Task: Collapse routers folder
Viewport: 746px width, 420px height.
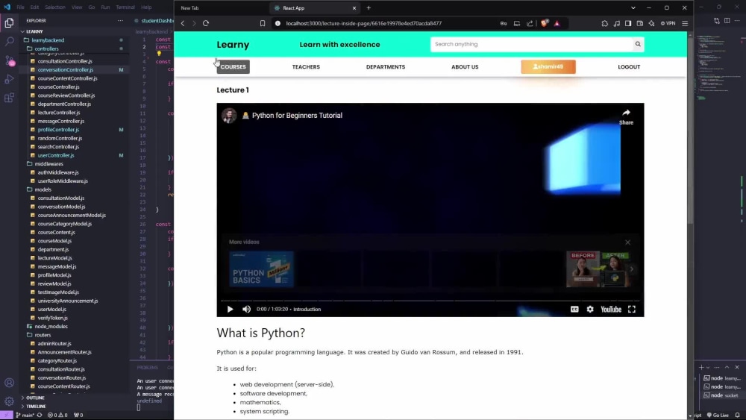Action: tap(43, 335)
